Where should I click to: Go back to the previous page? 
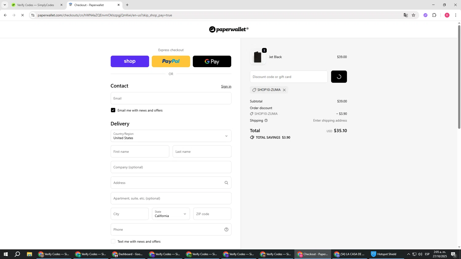click(5, 15)
